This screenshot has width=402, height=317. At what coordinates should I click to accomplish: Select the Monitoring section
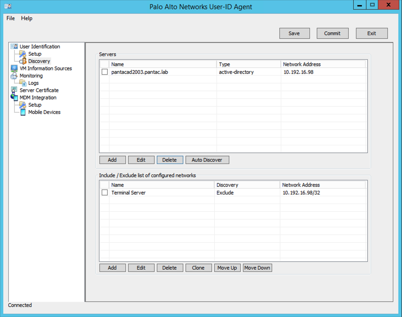pos(31,75)
